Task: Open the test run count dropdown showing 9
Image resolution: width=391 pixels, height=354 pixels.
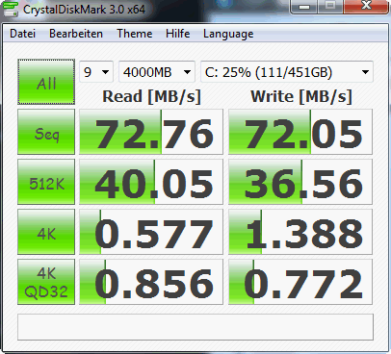Action: coord(96,72)
